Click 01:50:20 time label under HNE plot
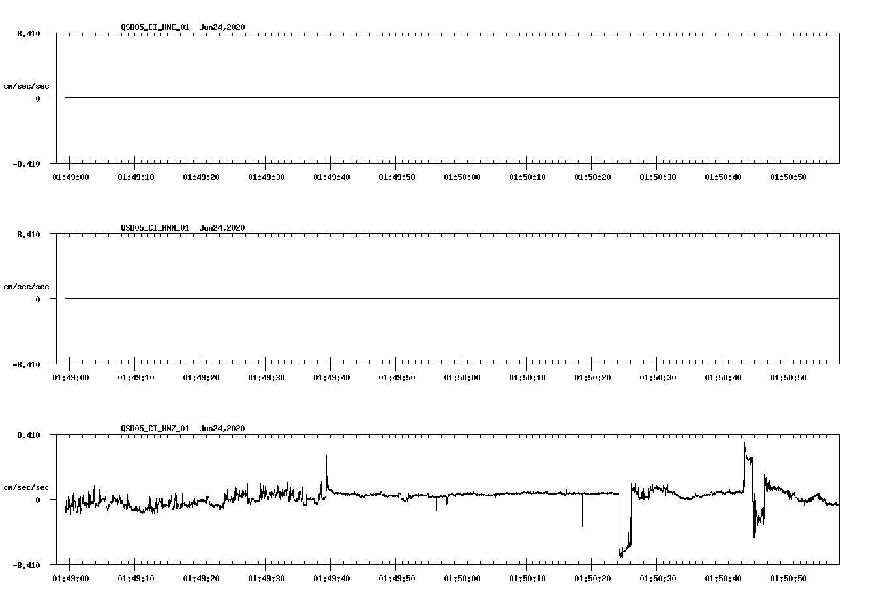 [x=592, y=177]
